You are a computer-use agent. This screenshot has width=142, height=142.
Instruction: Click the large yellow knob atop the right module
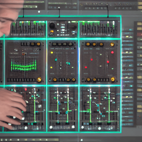click(112, 44)
